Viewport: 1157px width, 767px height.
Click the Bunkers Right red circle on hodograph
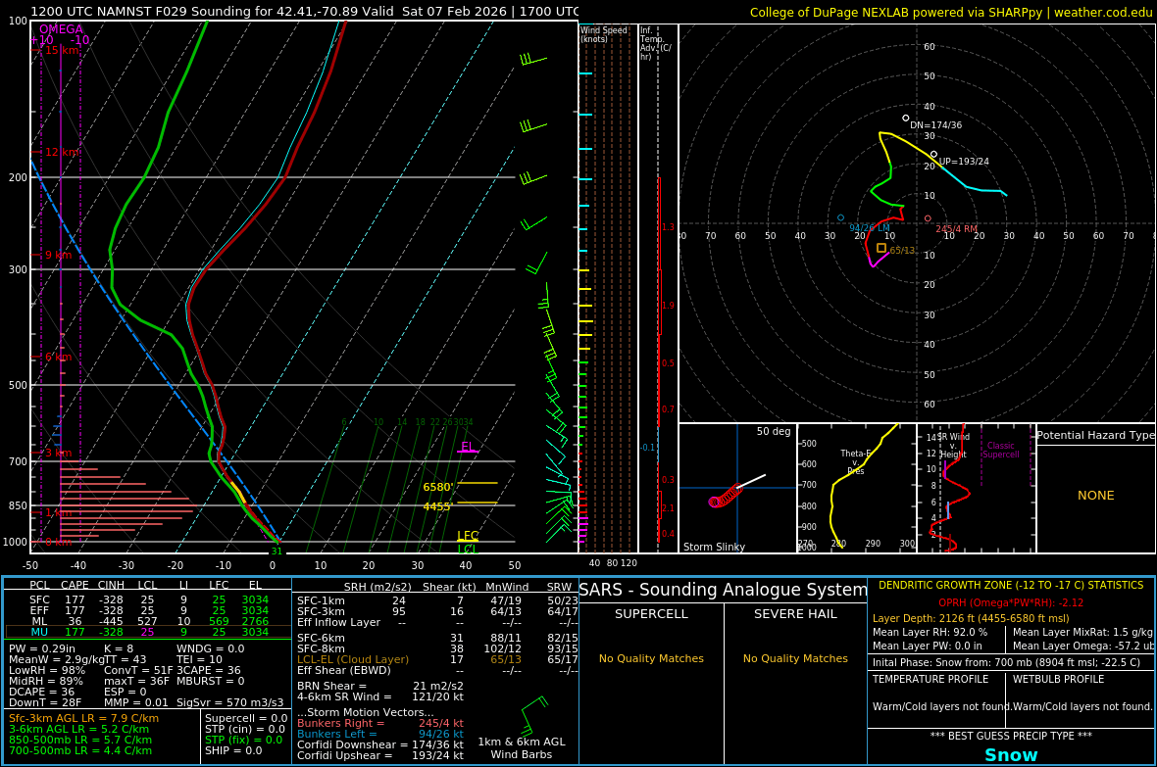pos(928,218)
